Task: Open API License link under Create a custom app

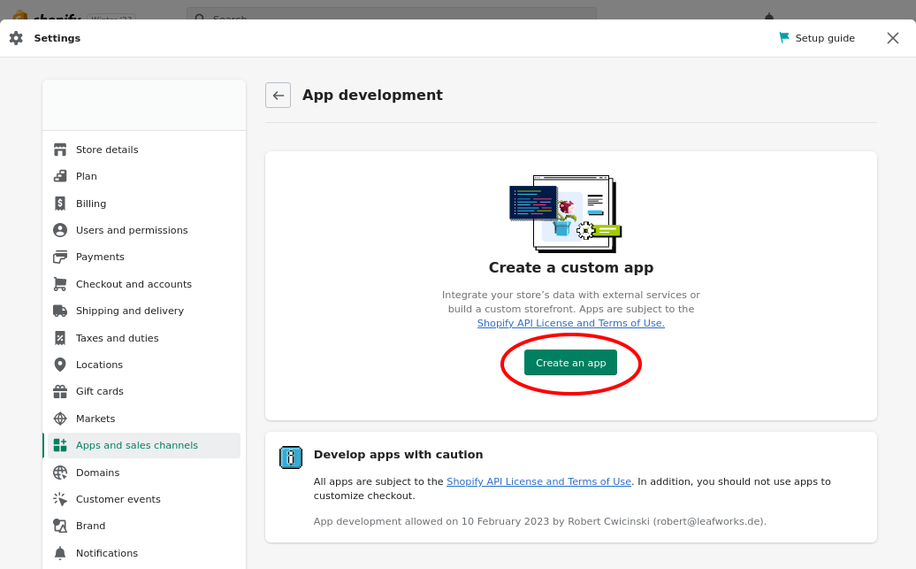Action: point(571,323)
